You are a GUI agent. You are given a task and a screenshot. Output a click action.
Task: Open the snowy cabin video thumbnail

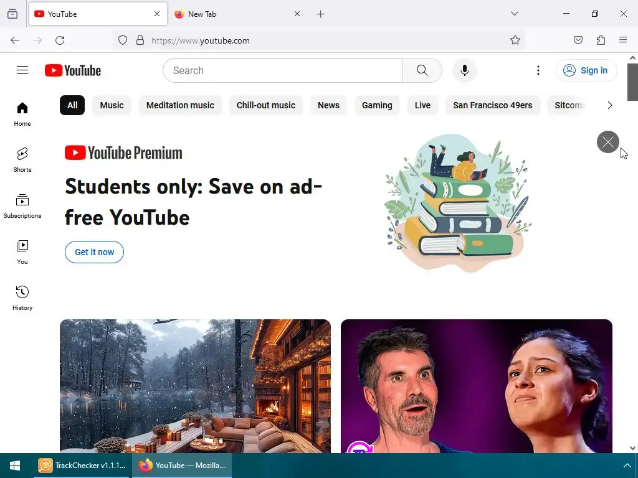pos(195,386)
